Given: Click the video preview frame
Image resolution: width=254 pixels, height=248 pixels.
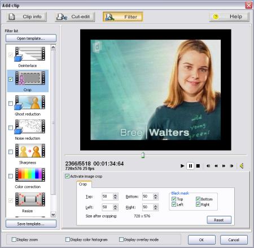Looking at the screenshot, I should click(x=156, y=90).
